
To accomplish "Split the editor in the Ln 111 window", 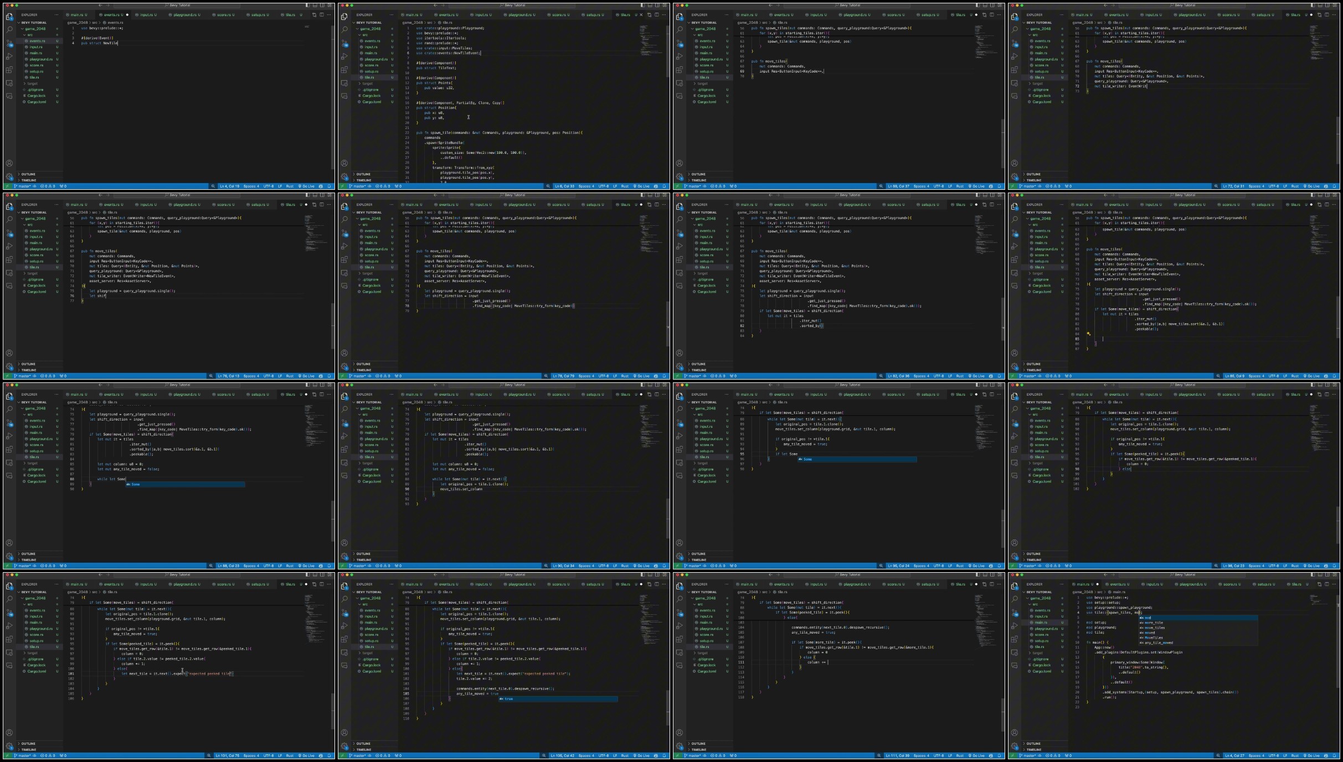I will 991,584.
